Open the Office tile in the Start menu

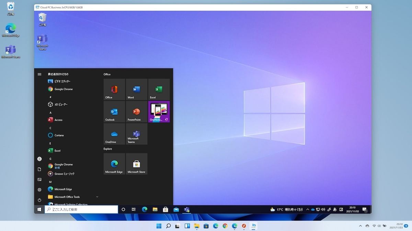[x=114, y=89]
